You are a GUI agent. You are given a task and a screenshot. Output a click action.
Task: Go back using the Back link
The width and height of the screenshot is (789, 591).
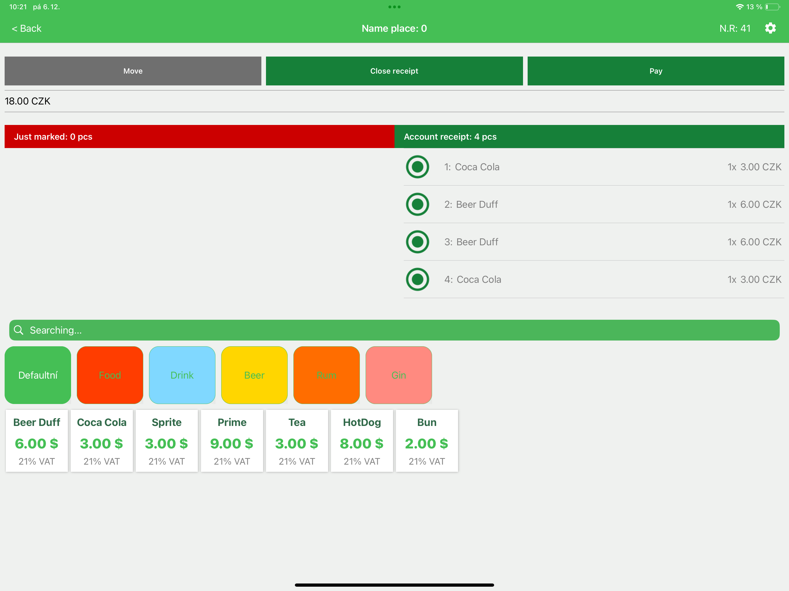[26, 28]
